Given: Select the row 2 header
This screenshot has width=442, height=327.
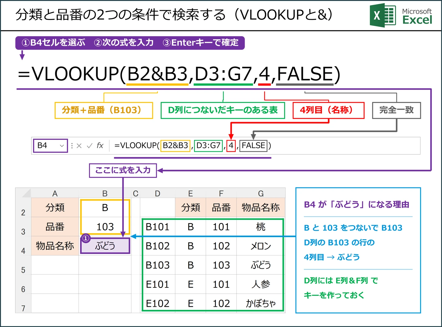Looking at the screenshot, I should click(x=23, y=208).
